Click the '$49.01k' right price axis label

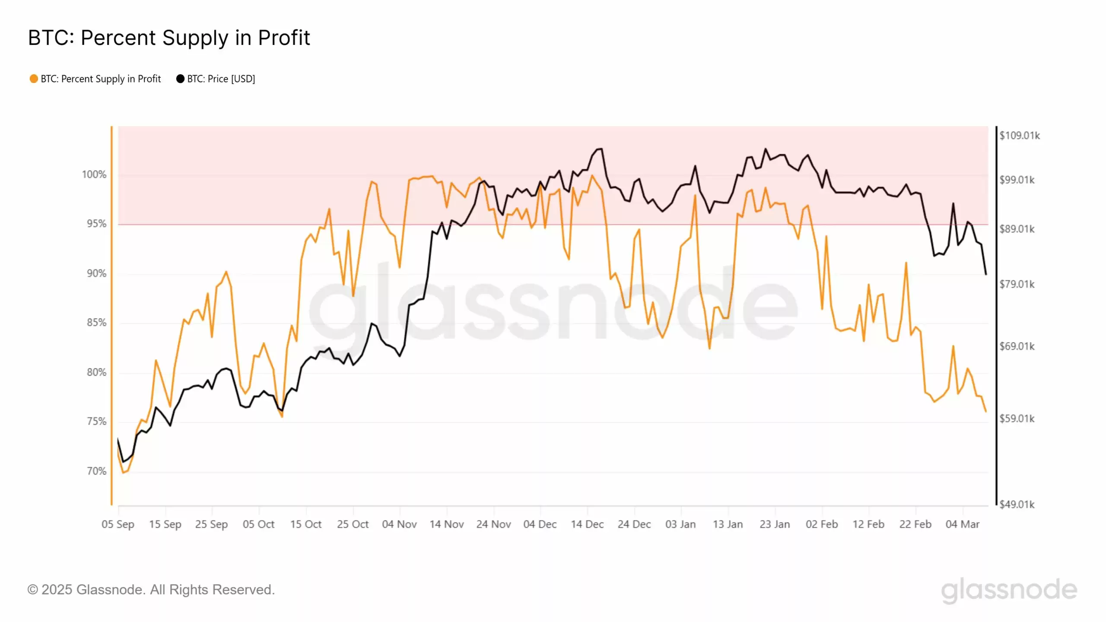1017,505
